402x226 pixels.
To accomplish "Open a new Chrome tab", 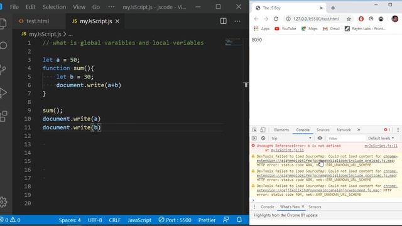I will pos(333,8).
